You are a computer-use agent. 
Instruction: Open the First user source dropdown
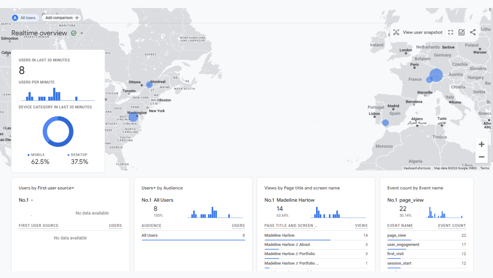point(73,188)
